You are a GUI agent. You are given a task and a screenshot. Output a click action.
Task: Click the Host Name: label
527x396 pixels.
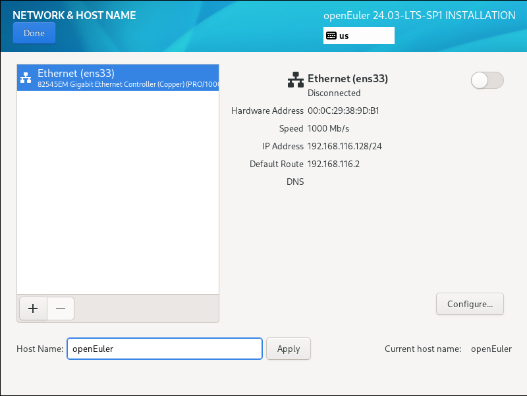(40, 349)
